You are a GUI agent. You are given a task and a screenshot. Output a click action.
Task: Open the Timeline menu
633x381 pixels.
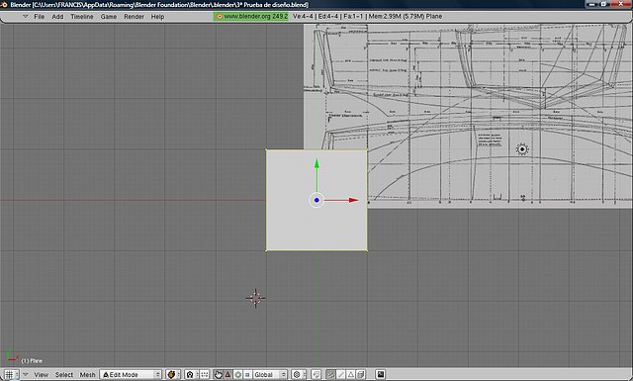pos(81,17)
